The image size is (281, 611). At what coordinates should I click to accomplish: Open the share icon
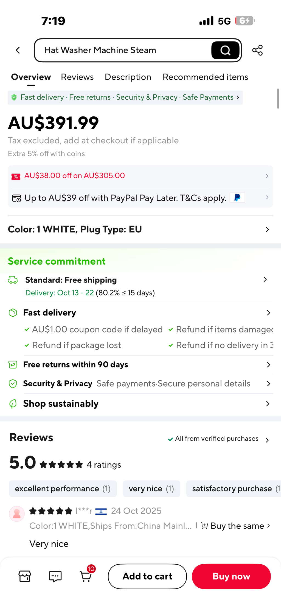click(x=257, y=50)
